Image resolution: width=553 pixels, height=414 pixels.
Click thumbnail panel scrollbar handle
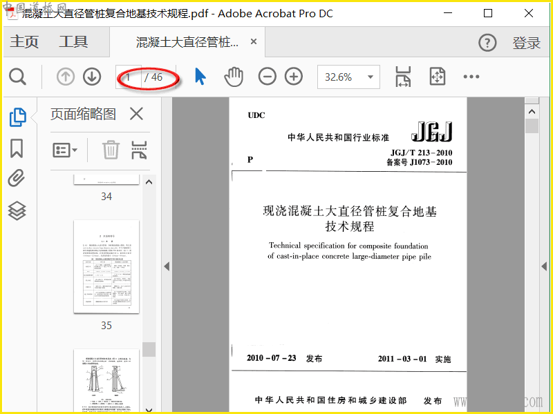coord(149,349)
